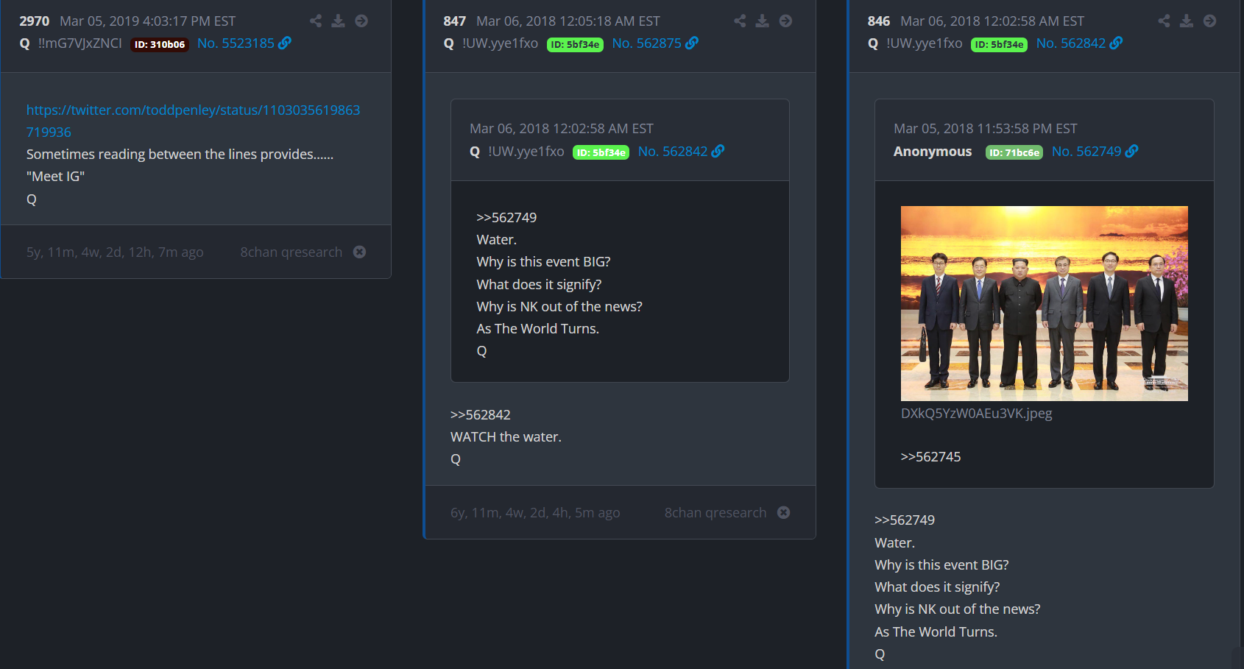Follow >>562749 reference in post 846
This screenshot has width=1244, height=669.
(905, 520)
